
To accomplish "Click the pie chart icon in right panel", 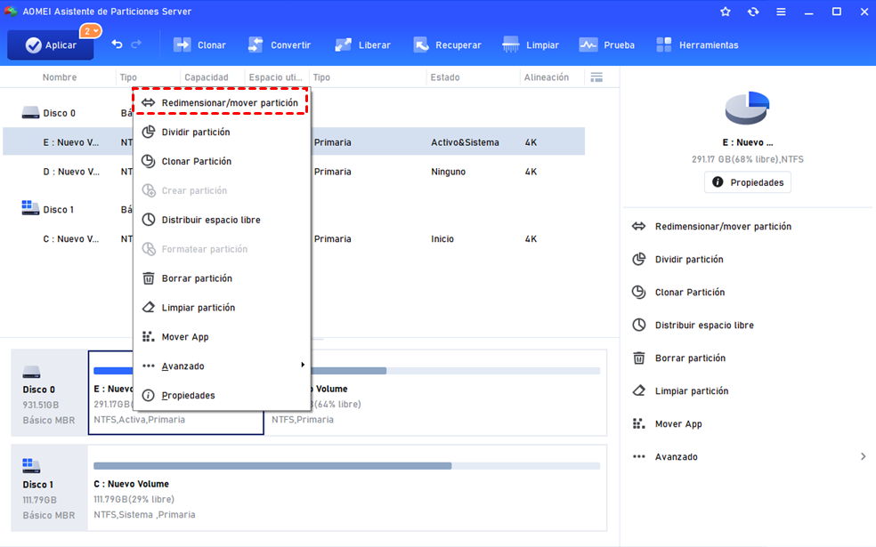I will [747, 109].
